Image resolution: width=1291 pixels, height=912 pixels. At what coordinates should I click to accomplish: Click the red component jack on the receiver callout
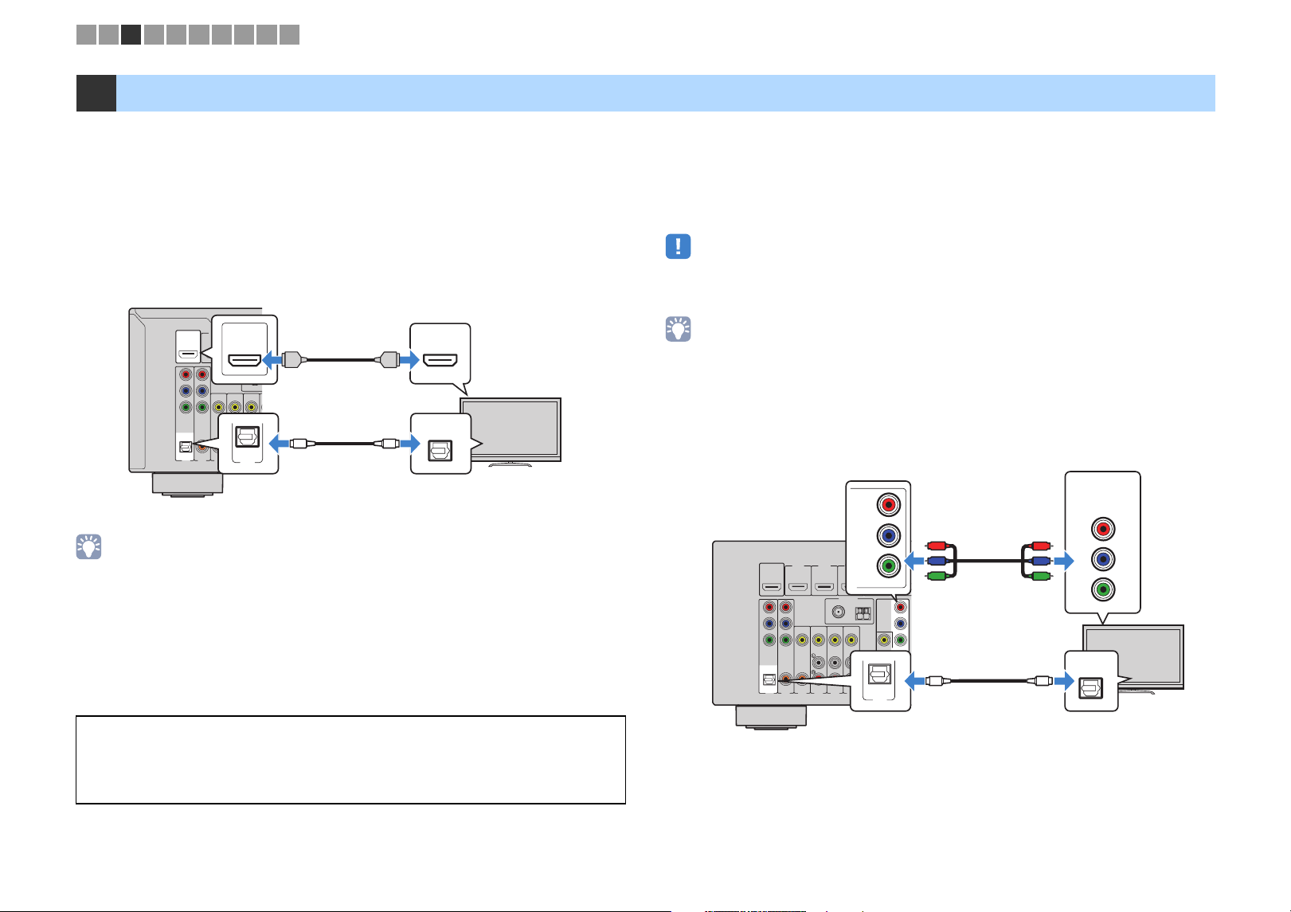click(888, 504)
